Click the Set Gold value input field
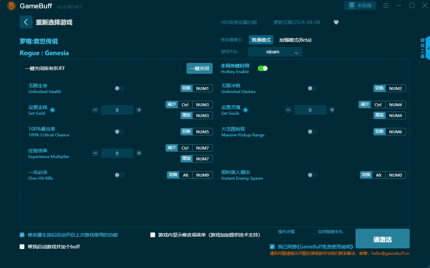 pyautogui.click(x=117, y=110)
